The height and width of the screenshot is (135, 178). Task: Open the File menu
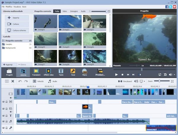(x=3, y=7)
